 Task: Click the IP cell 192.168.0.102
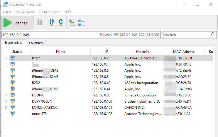point(102,114)
